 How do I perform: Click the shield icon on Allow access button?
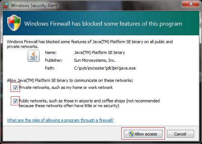(x=131, y=134)
